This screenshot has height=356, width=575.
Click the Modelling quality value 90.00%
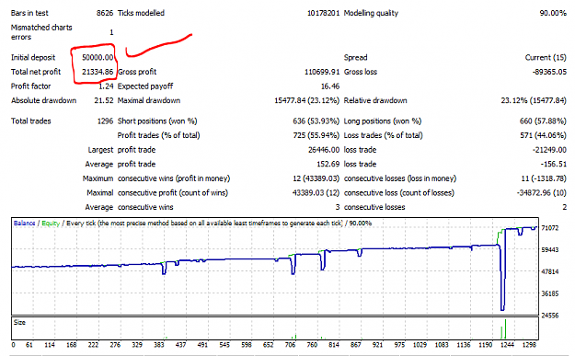[x=553, y=13]
